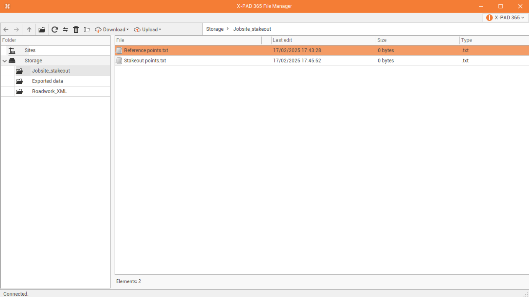
Task: Click the new folder toolbar icon
Action: point(42,29)
